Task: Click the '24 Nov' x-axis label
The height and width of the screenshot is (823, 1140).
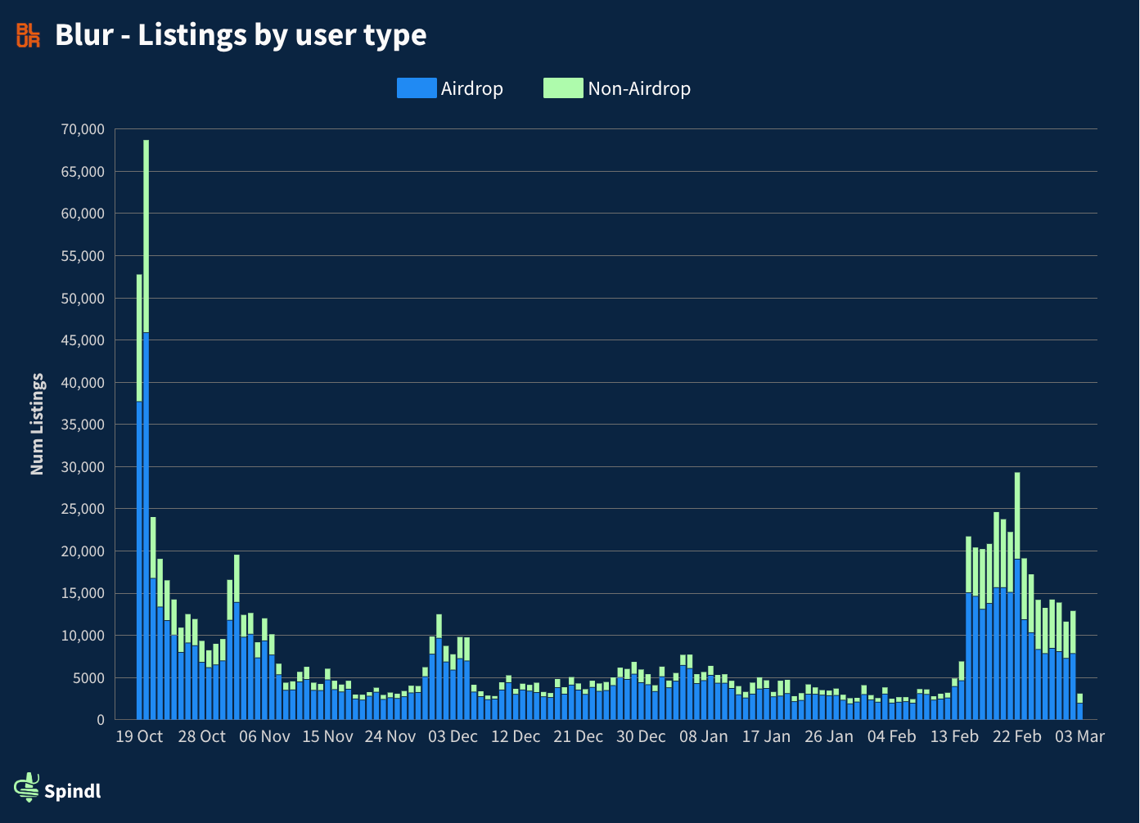Action: point(390,736)
